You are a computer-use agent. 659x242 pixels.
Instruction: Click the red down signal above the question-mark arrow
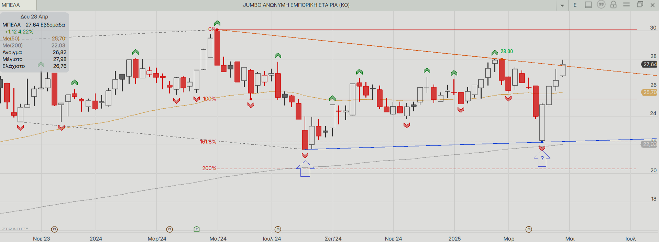click(542, 148)
